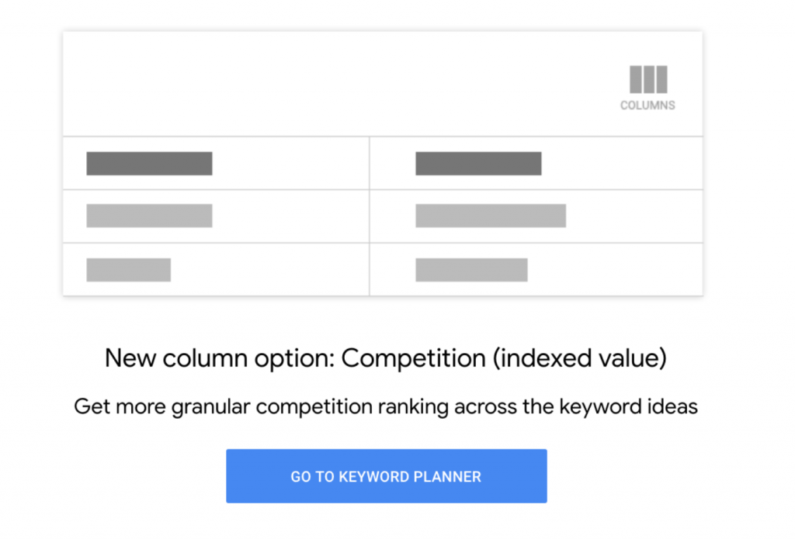The image size is (795, 539).
Task: Click the three-bar Columns icon
Action: click(x=648, y=80)
